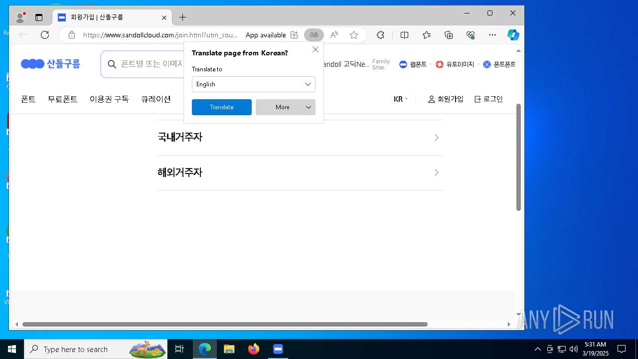Open the 폰트 menu
Screen dimensions: 638x359
click(28, 99)
